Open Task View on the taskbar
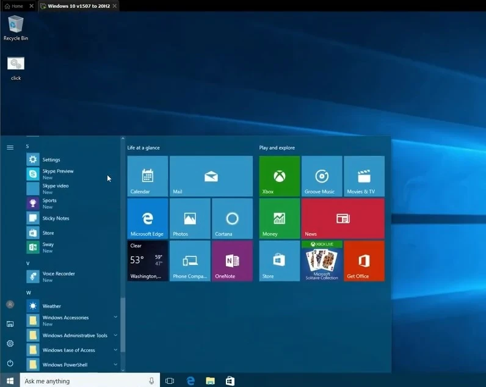 pyautogui.click(x=170, y=381)
